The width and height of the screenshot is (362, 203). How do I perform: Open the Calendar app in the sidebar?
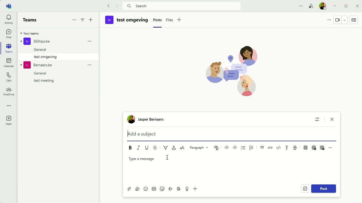point(9,63)
